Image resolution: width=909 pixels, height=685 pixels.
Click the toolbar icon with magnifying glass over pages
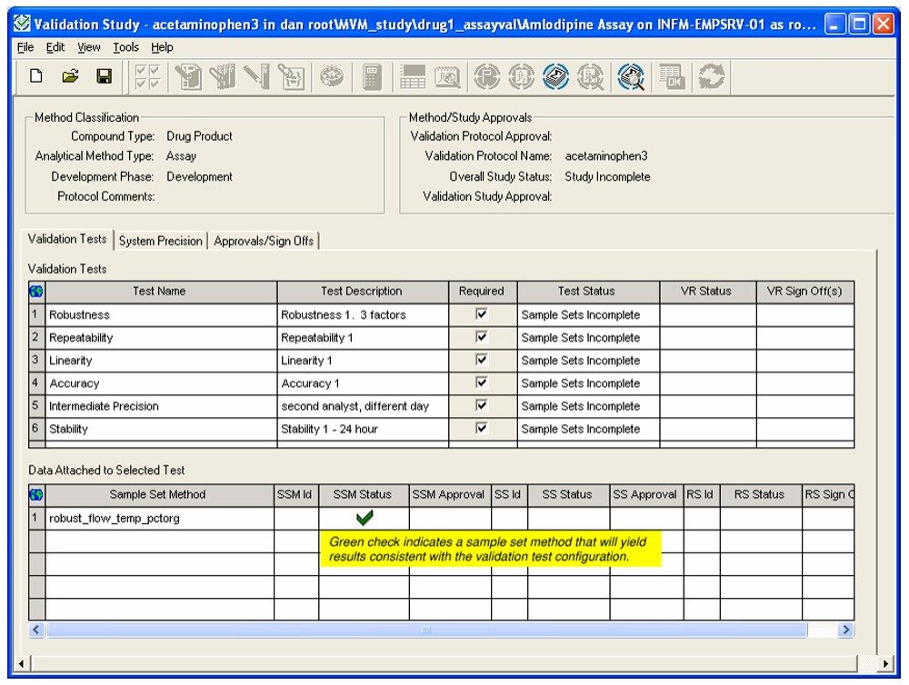[x=631, y=78]
